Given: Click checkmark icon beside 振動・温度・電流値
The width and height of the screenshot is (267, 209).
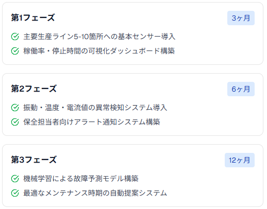Looking at the screenshot, I should click(x=15, y=108).
